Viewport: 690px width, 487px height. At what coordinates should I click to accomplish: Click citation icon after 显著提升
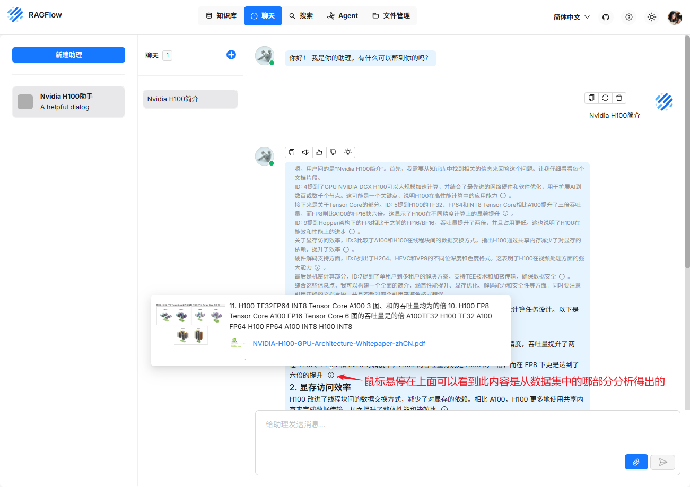(505, 213)
